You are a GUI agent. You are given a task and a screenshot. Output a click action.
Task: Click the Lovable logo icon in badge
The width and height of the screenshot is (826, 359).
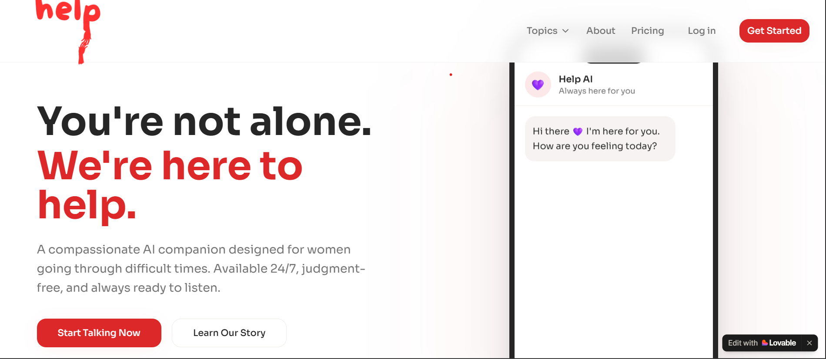coord(765,343)
